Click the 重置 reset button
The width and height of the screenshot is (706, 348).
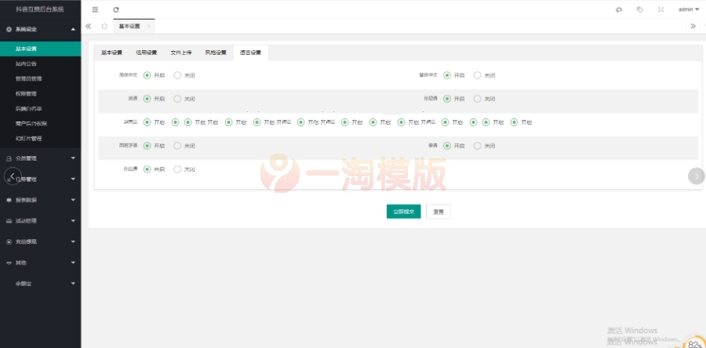438,212
